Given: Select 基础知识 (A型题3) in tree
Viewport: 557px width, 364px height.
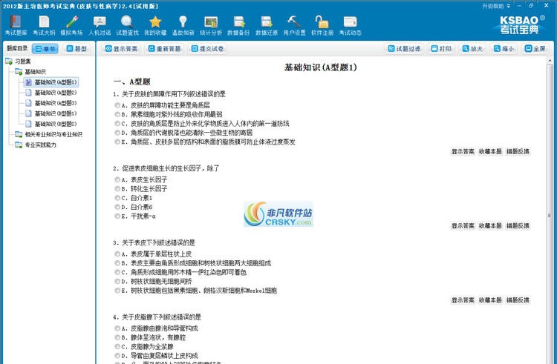Looking at the screenshot, I should (51, 103).
